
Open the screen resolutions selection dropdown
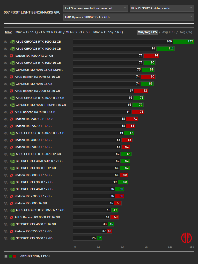[96, 8]
